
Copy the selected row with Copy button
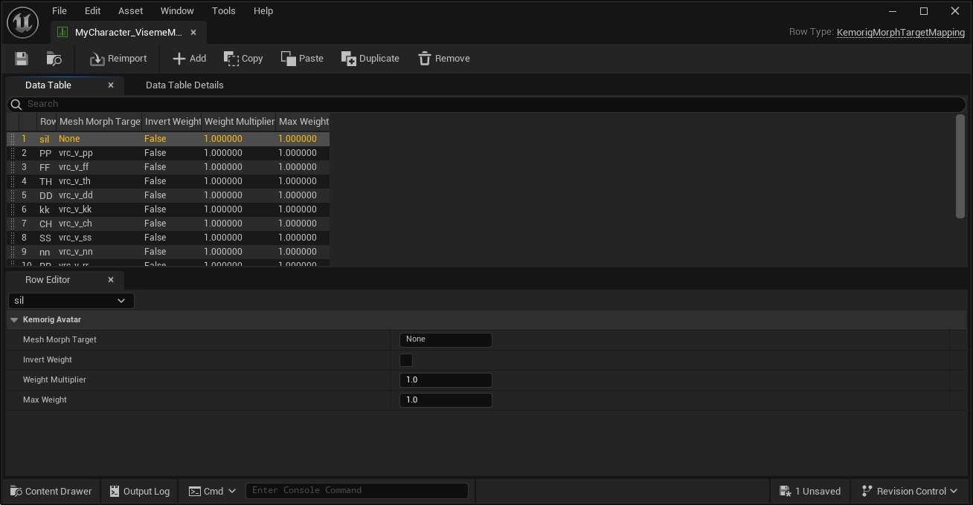tap(243, 59)
